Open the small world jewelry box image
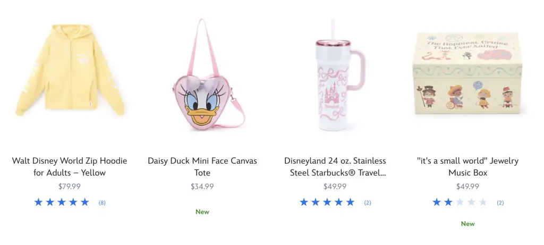 click(x=467, y=74)
